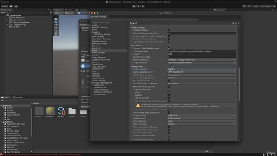277x156 pixels.
Task: Switch to the Game tab
Action: 69,10
